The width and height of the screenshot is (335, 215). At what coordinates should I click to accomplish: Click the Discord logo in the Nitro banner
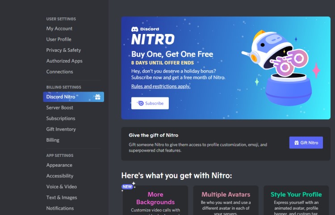(x=134, y=29)
